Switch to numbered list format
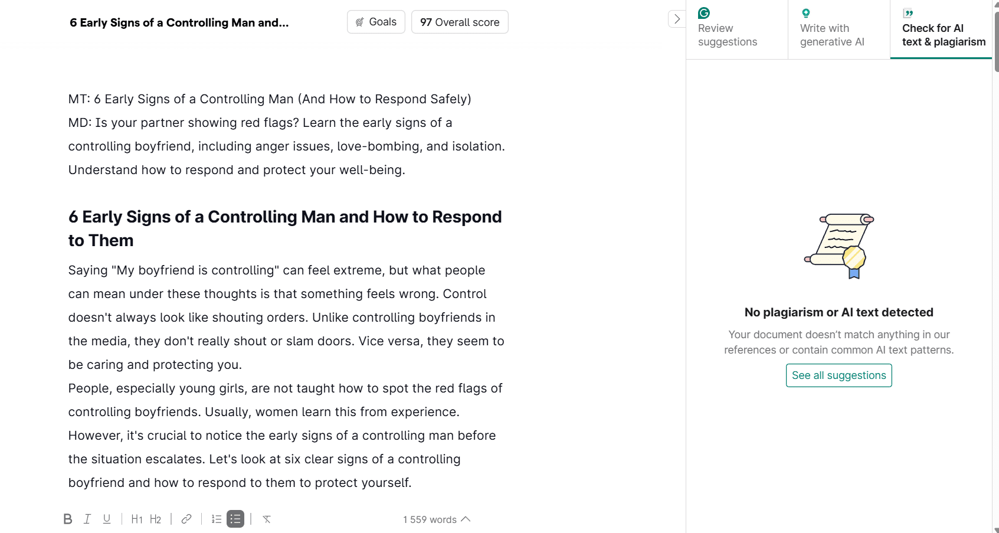Screen dimensions: 999x533 217,519
